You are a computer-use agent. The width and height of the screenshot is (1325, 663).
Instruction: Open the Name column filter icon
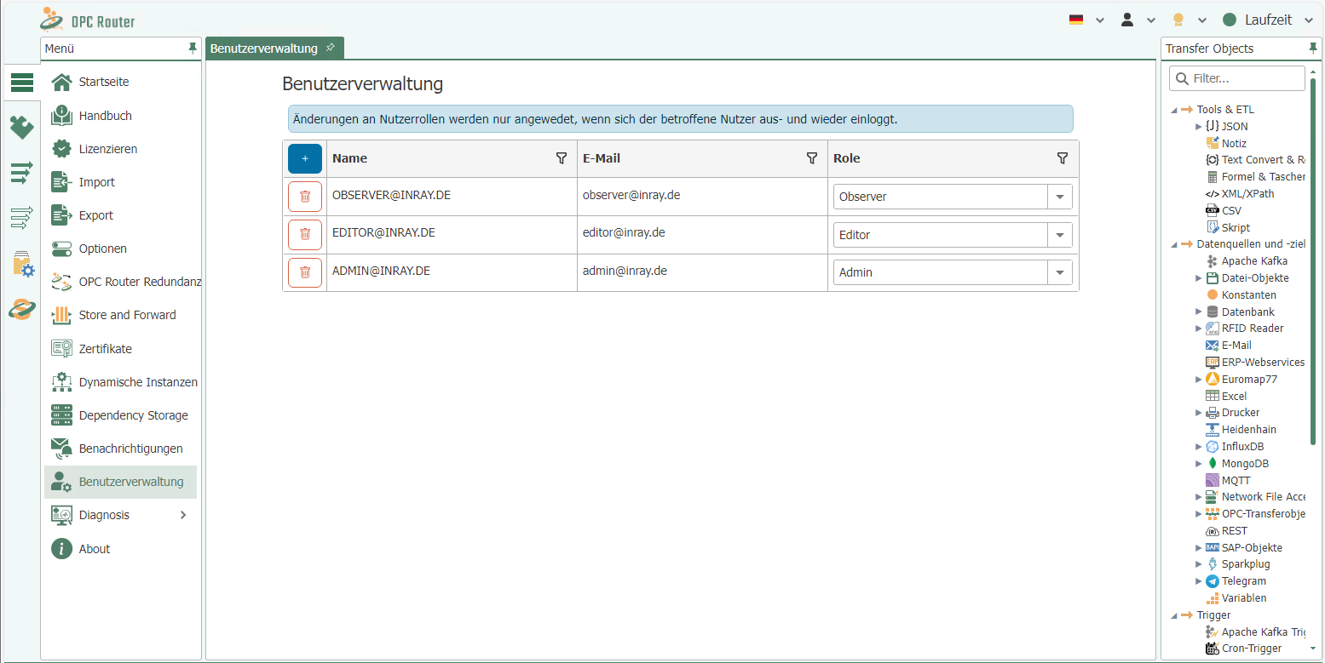pyautogui.click(x=561, y=158)
